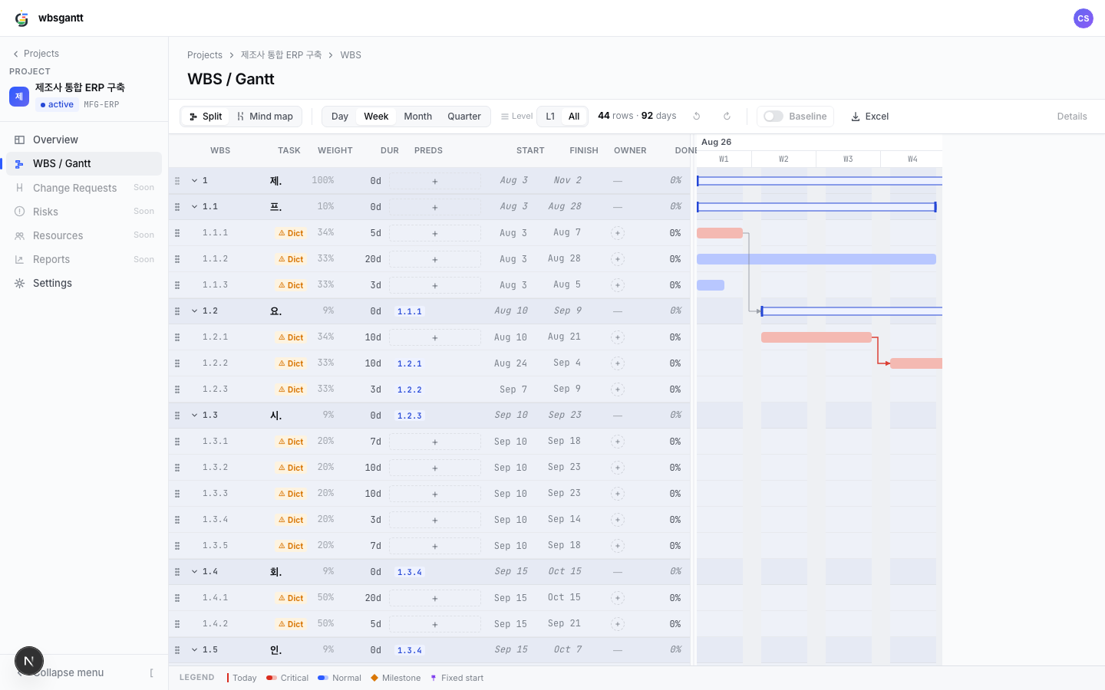
Task: Collapse WBS row 1
Action: click(x=194, y=181)
